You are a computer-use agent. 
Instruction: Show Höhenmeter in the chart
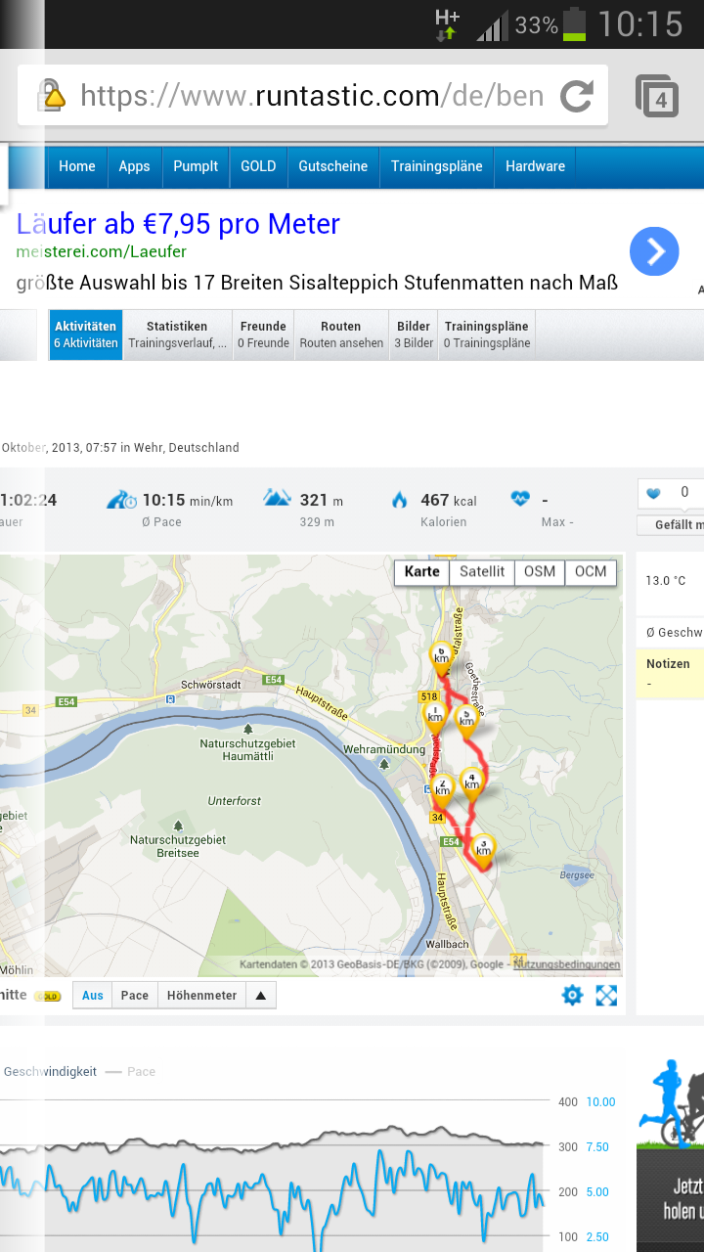[x=201, y=996]
